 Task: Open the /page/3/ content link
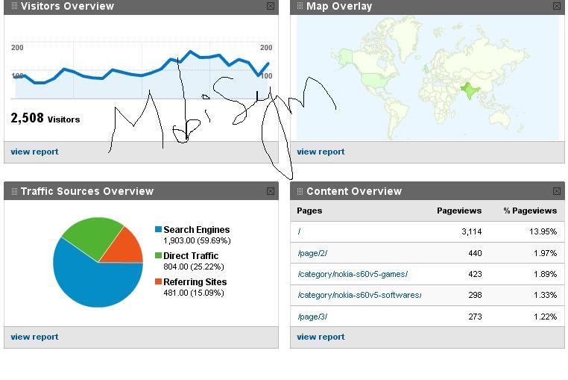(x=312, y=317)
